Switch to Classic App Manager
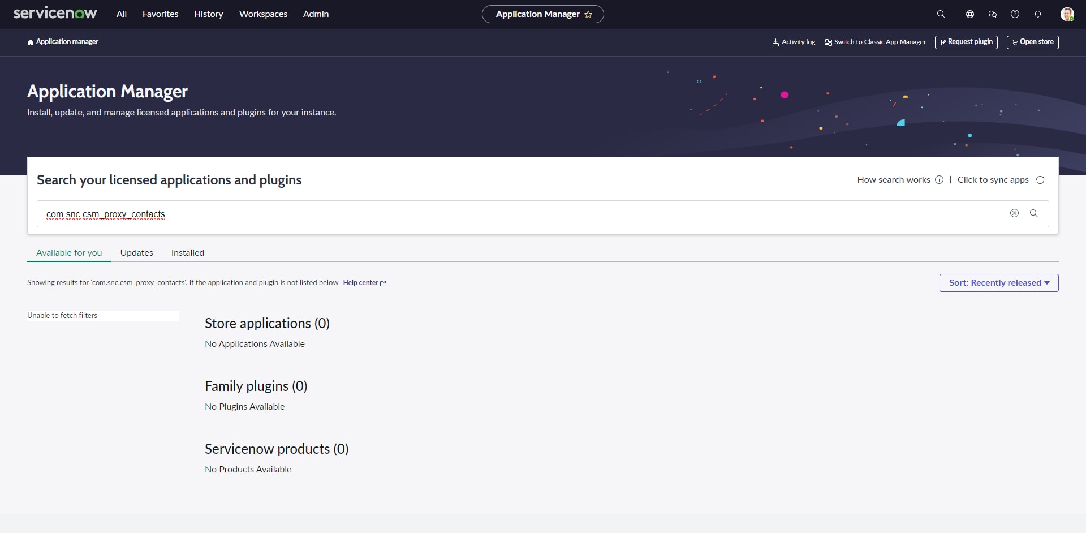The width and height of the screenshot is (1086, 533). [876, 42]
